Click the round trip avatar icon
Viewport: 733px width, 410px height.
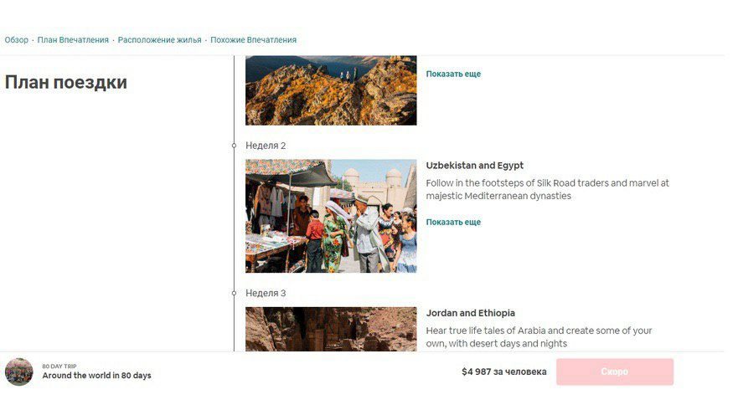pos(19,372)
